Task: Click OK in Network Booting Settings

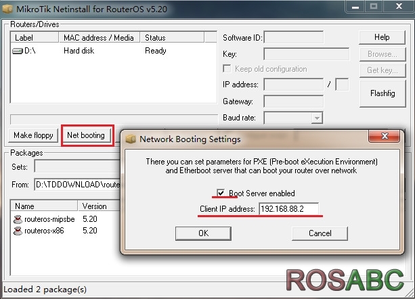Action: 203,233
